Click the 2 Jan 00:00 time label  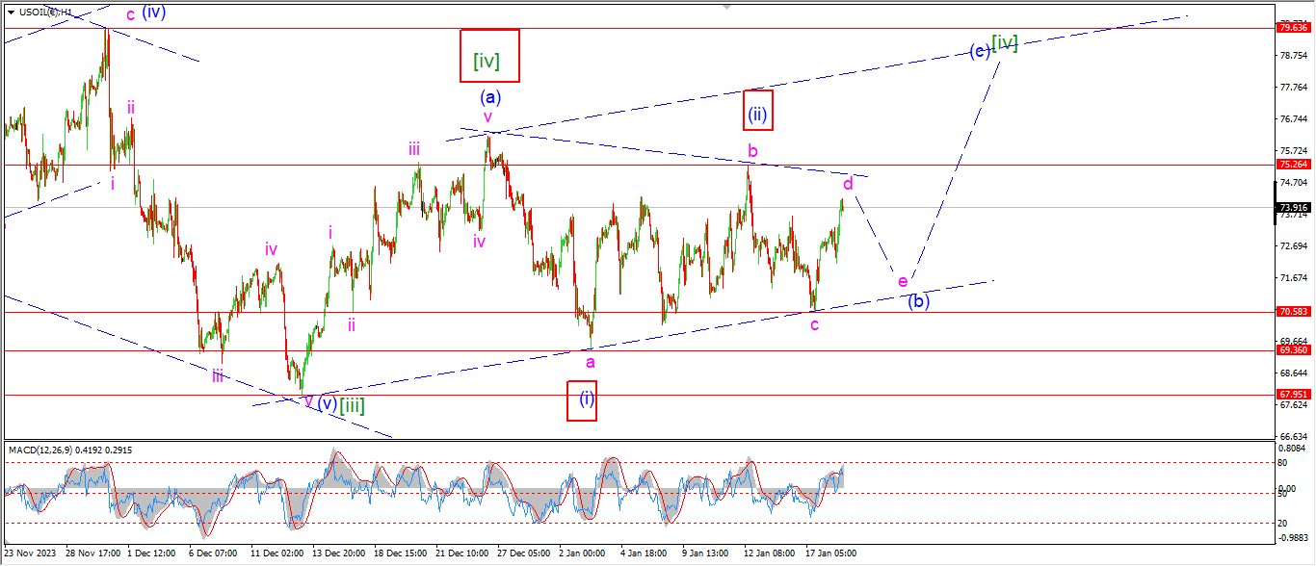pyautogui.click(x=584, y=553)
